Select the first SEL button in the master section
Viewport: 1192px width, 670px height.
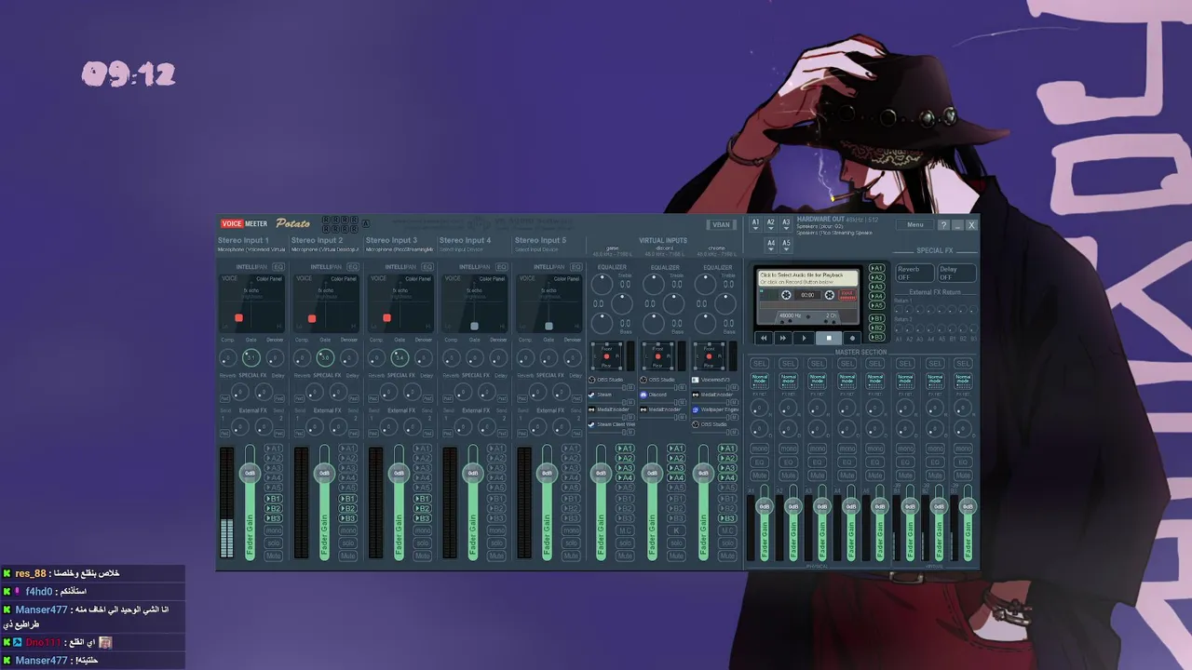click(760, 363)
